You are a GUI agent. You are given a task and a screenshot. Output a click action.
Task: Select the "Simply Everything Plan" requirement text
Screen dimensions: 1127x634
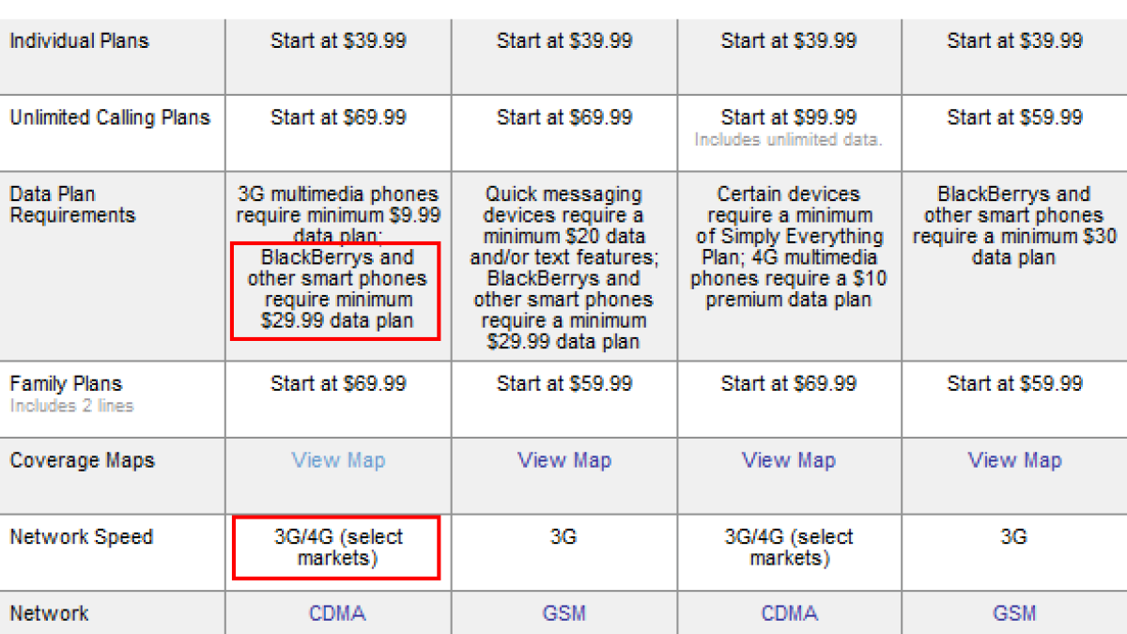(789, 237)
